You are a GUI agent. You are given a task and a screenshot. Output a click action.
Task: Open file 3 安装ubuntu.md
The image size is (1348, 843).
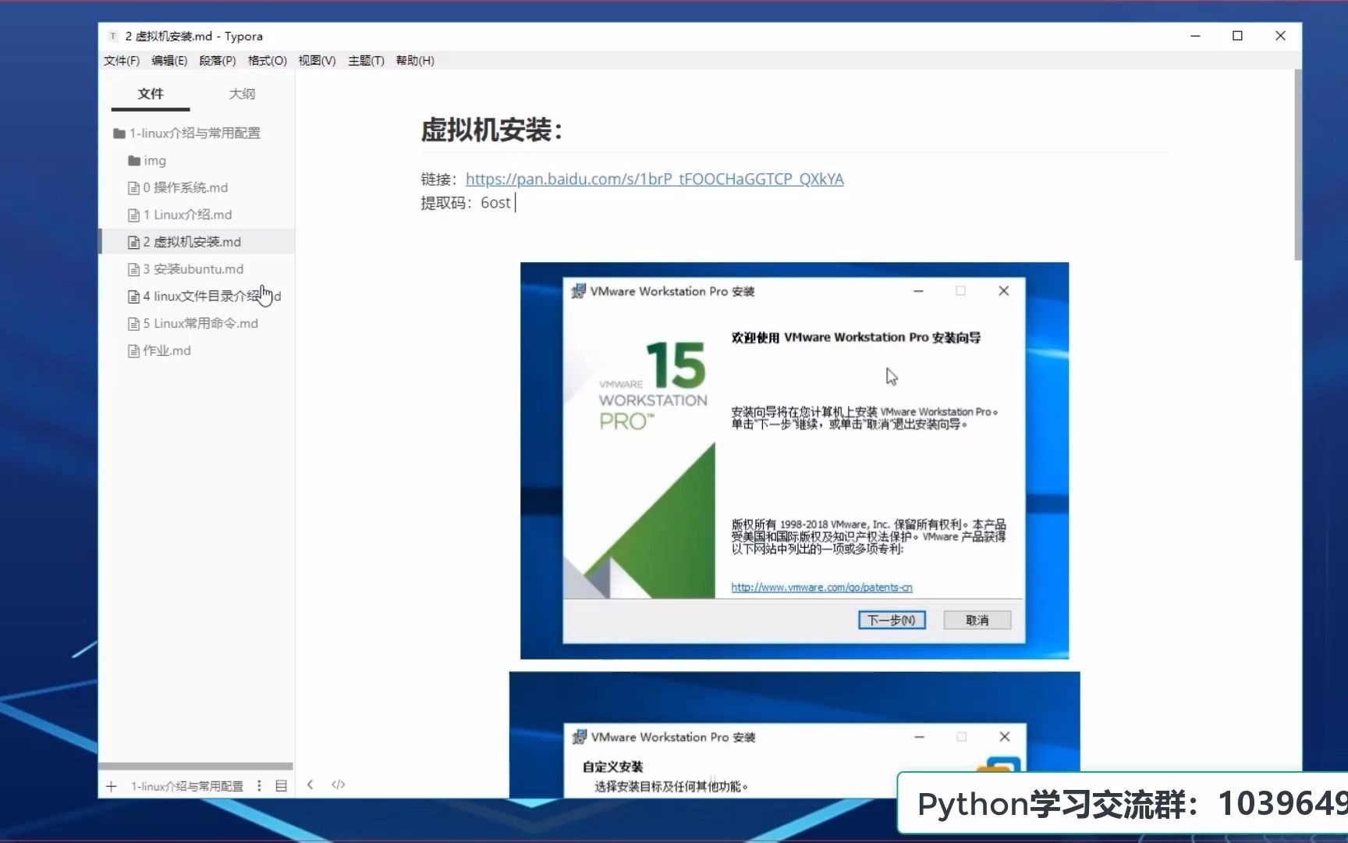(x=193, y=269)
